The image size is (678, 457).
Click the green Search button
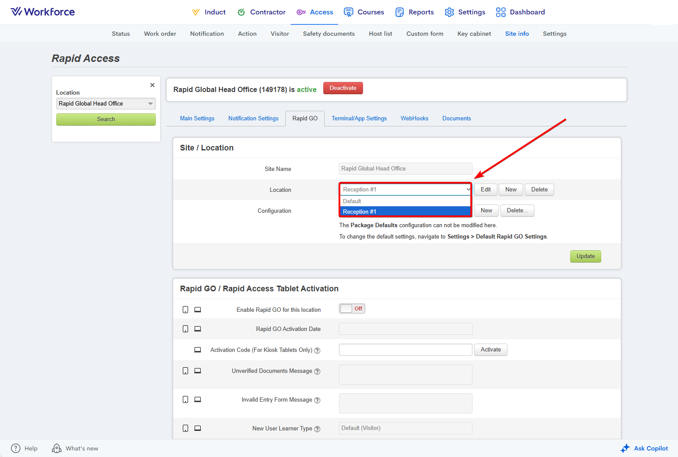[106, 119]
